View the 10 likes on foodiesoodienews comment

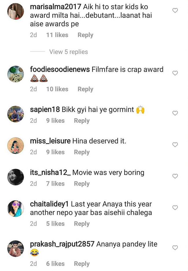57,89
